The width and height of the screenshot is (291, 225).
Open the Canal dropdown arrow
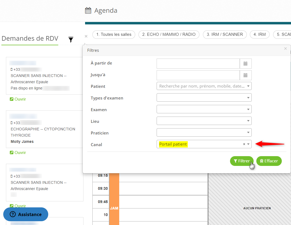tap(248, 144)
